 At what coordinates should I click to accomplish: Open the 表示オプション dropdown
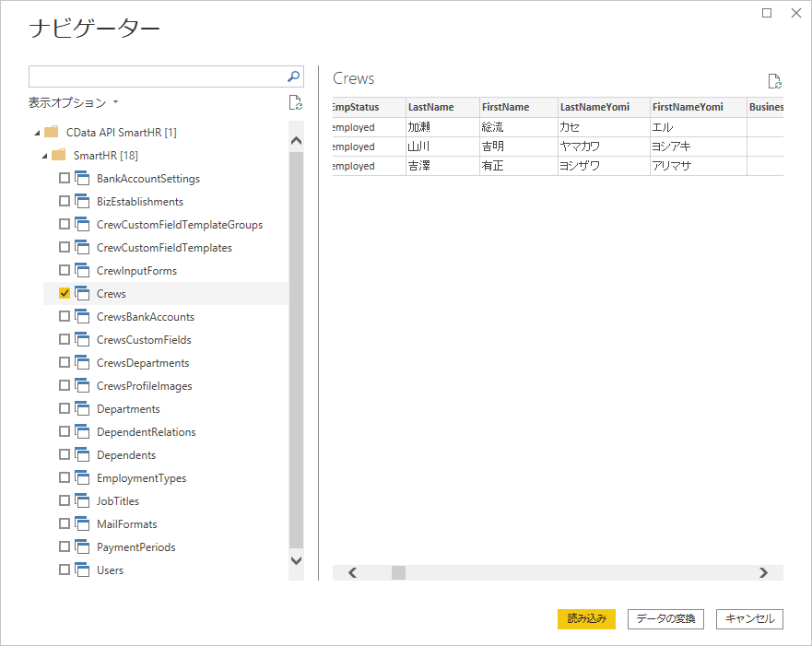point(74,102)
